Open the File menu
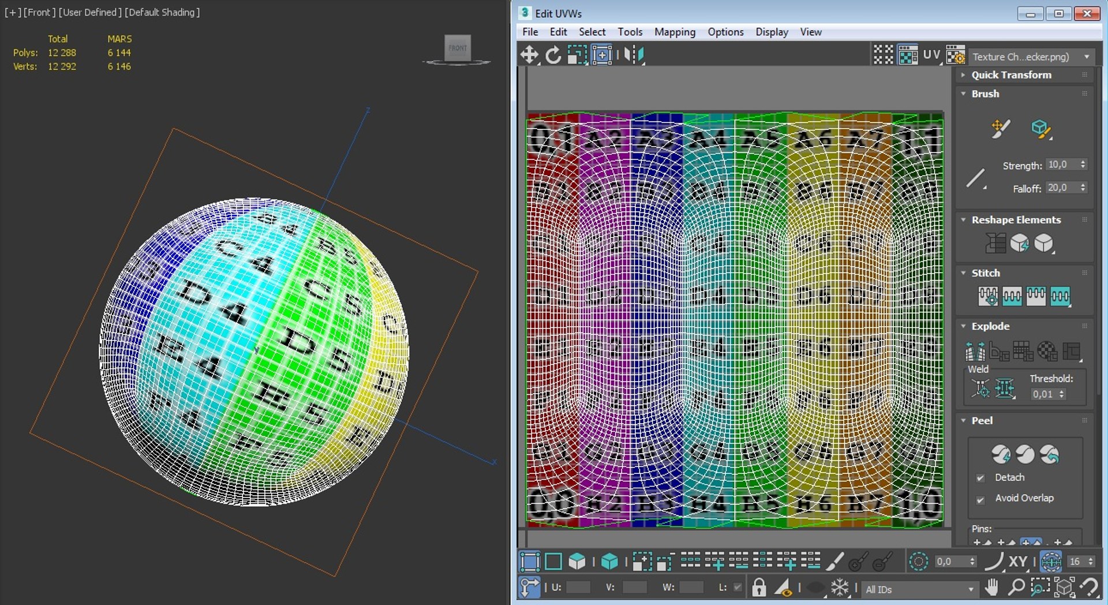Screen dimensions: 1108x605 [530, 32]
